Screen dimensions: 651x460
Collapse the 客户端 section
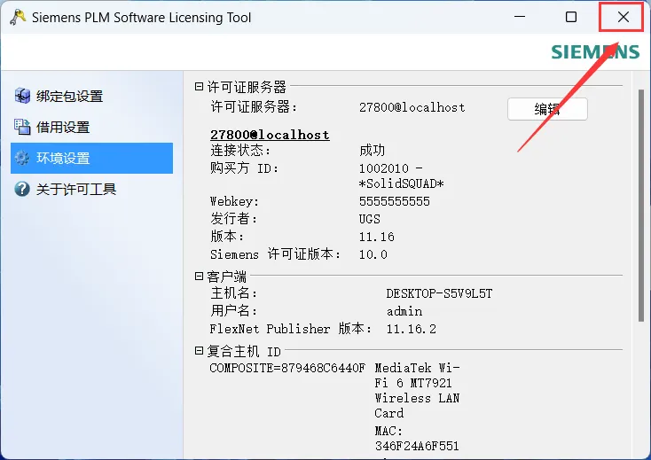199,276
